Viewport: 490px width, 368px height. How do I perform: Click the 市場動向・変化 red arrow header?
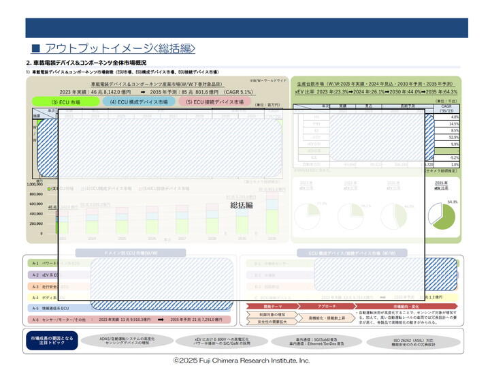tap(406, 307)
